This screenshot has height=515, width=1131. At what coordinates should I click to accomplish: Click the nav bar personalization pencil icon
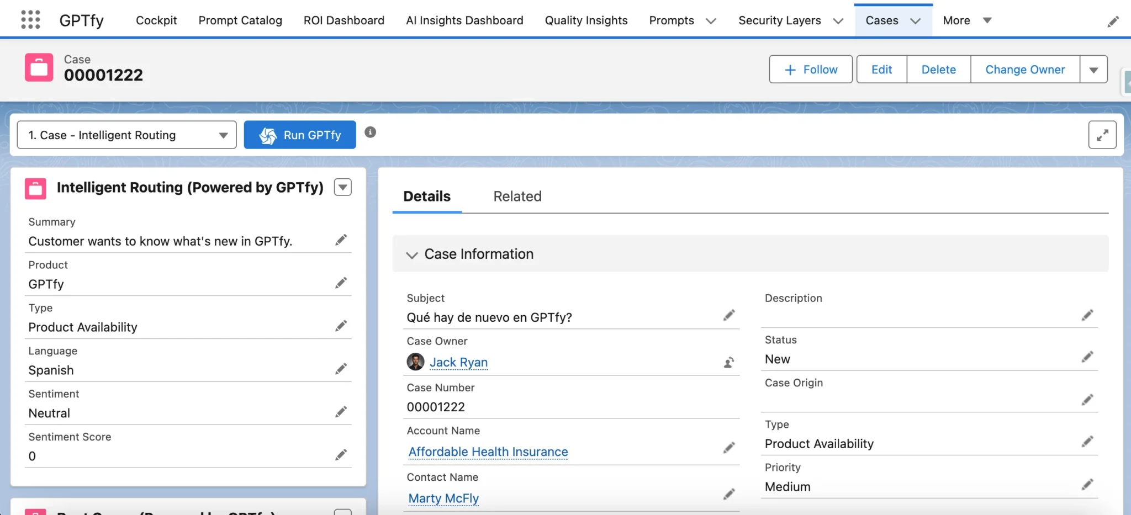point(1113,22)
